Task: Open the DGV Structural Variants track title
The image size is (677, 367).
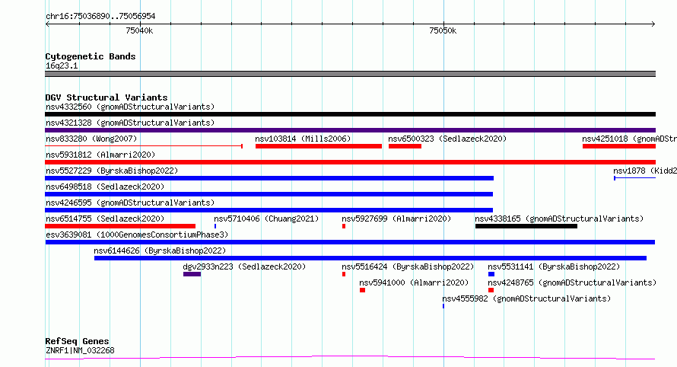Action: [106, 97]
